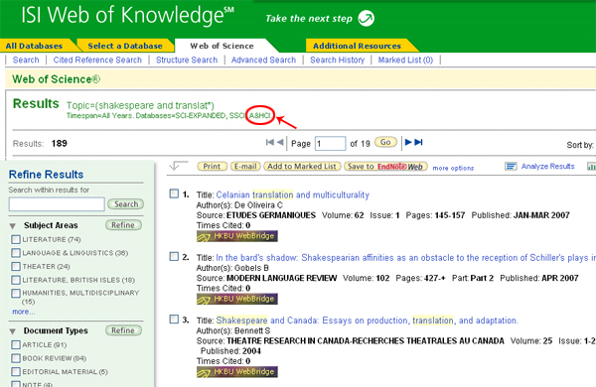Tick the EDITORIAL MATERIAL (5) checkbox
This screenshot has height=387, width=596.
[16, 371]
